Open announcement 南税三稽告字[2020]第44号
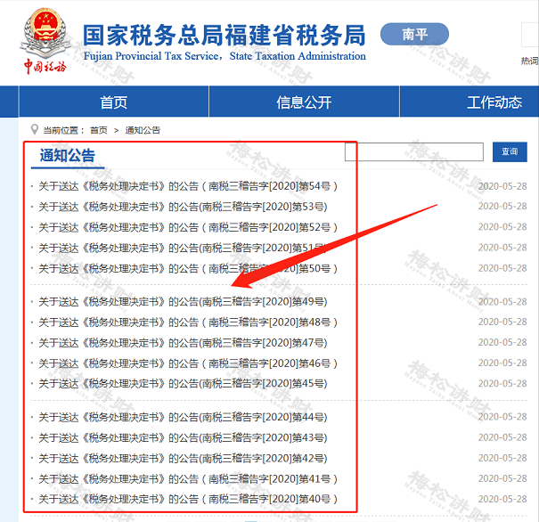 pyautogui.click(x=183, y=417)
